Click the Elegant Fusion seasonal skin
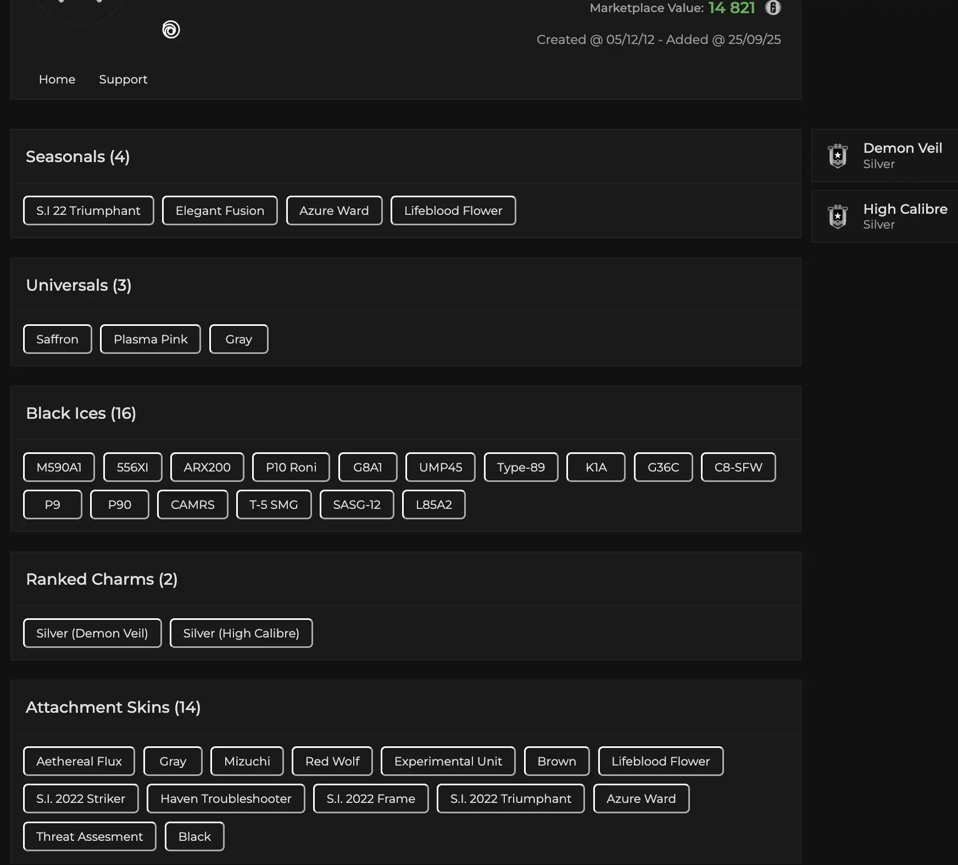The width and height of the screenshot is (958, 865). point(220,211)
